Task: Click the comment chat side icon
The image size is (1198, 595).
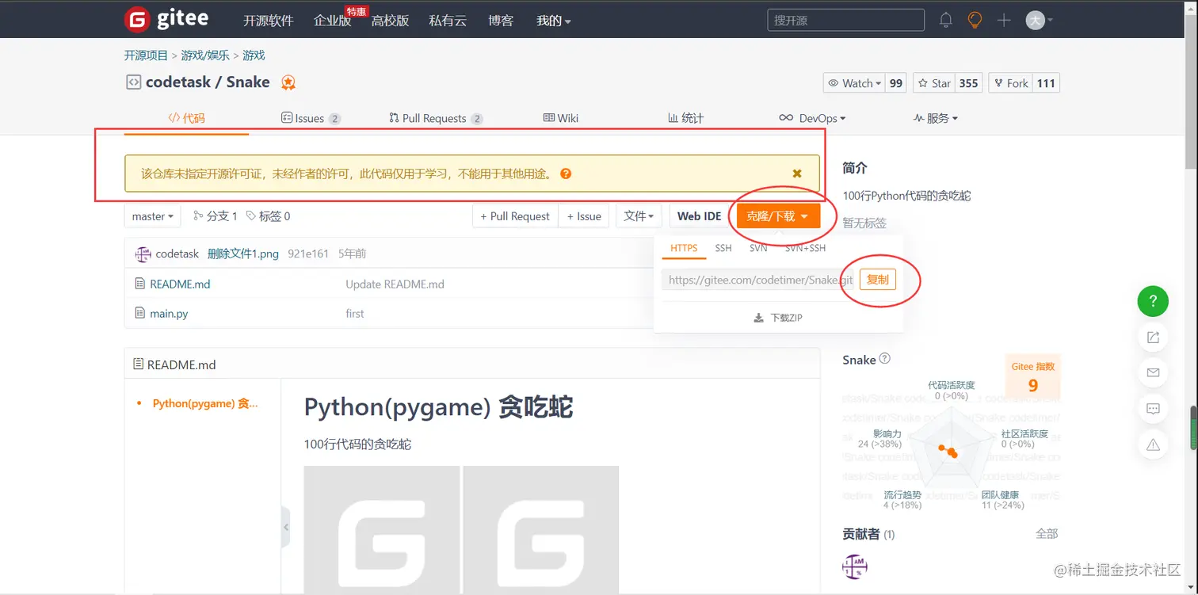Action: 1153,409
